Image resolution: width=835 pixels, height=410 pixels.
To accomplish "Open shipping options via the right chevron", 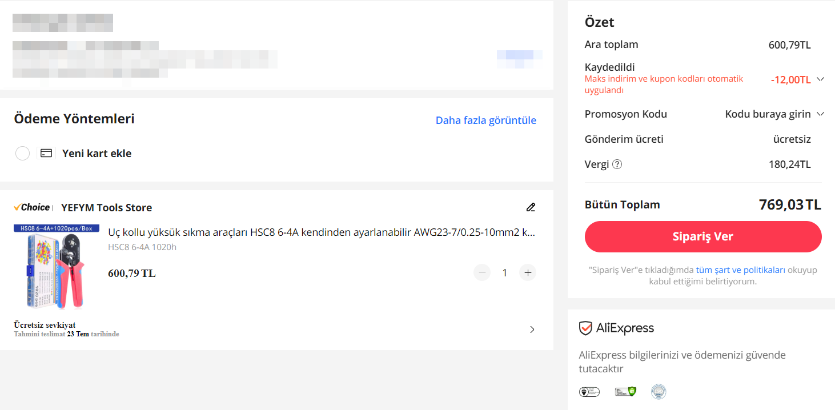I will point(532,329).
